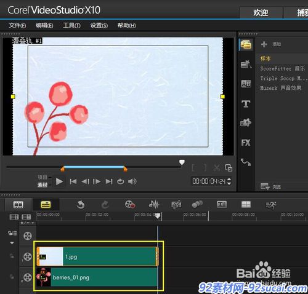The image size is (308, 294).
Task: Click the Undo arrow in timeline toolbar
Action: (x=81, y=205)
